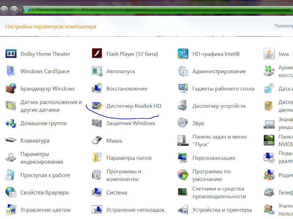
Task: Open the Панель задач и меню Пуск icon
Action: coord(183,140)
